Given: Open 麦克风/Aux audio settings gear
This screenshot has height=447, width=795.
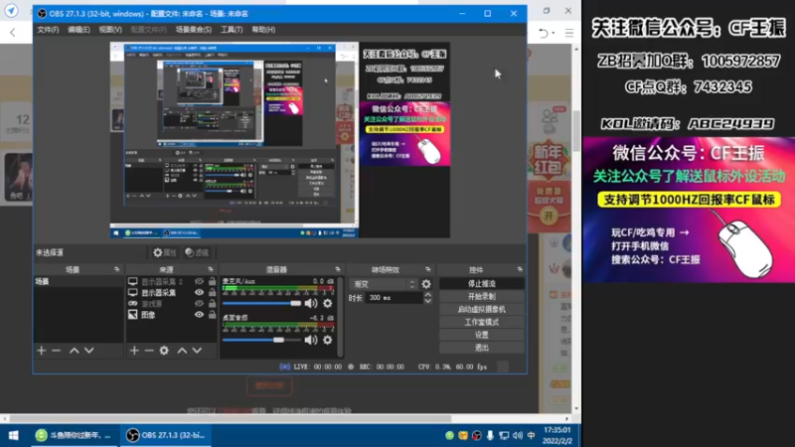Looking at the screenshot, I should 328,303.
